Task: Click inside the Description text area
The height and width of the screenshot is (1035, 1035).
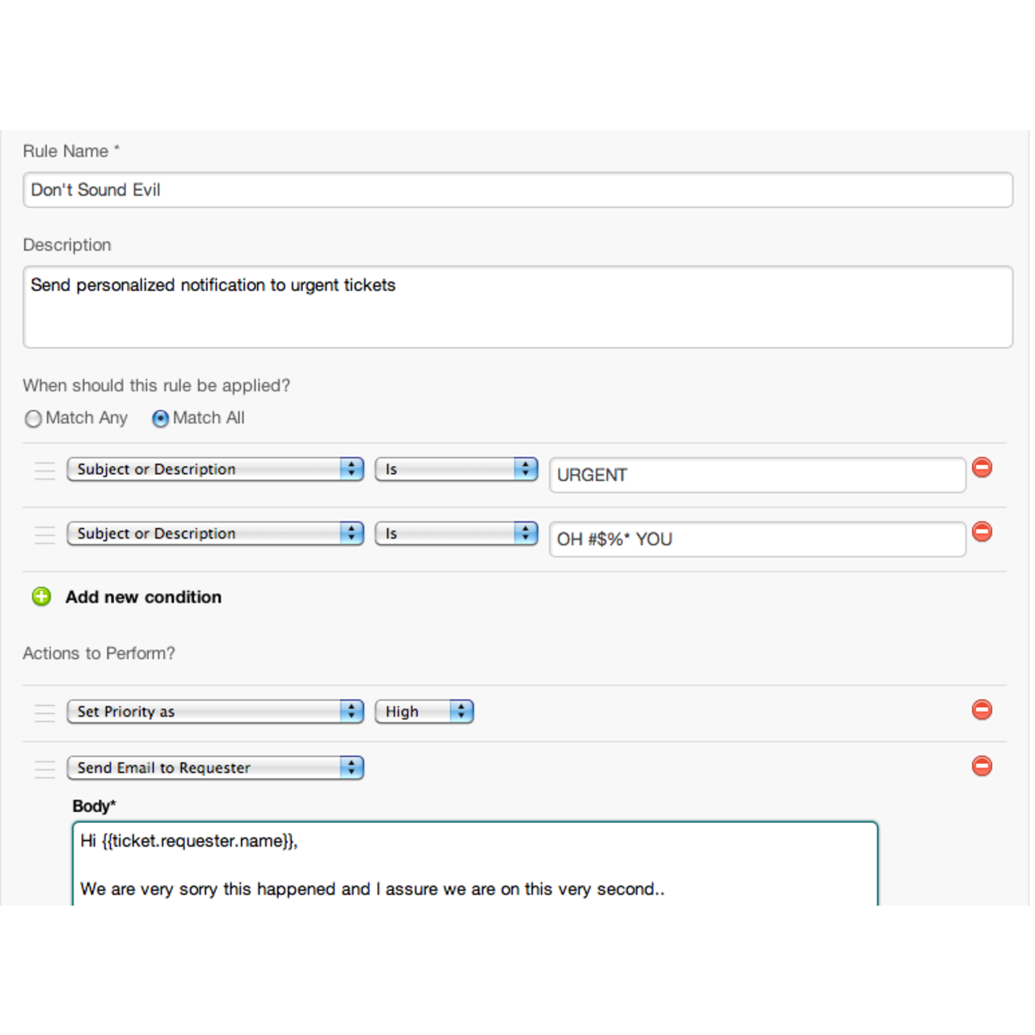Action: (517, 306)
